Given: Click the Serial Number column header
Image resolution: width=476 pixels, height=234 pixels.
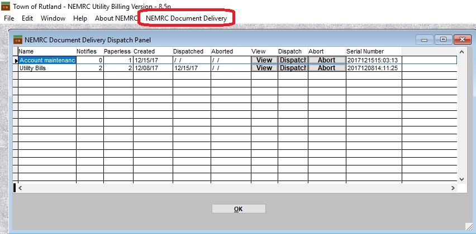Looking at the screenshot, I should (x=373, y=51).
